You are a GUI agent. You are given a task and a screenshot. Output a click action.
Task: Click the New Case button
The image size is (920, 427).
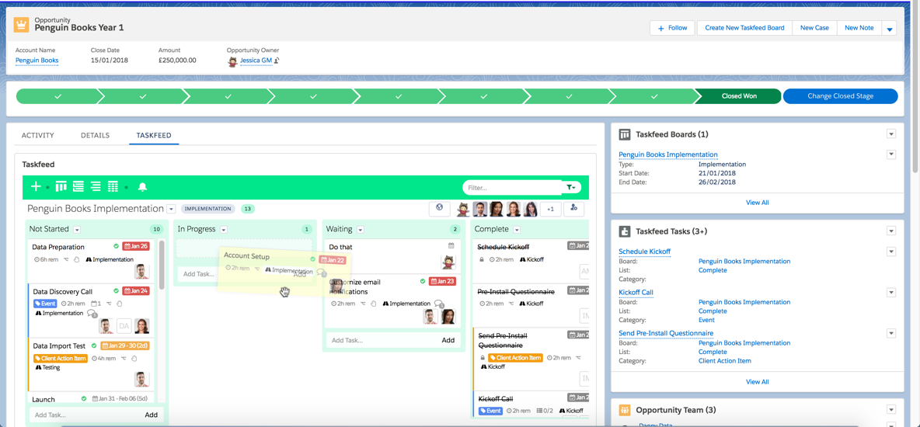[x=814, y=28]
